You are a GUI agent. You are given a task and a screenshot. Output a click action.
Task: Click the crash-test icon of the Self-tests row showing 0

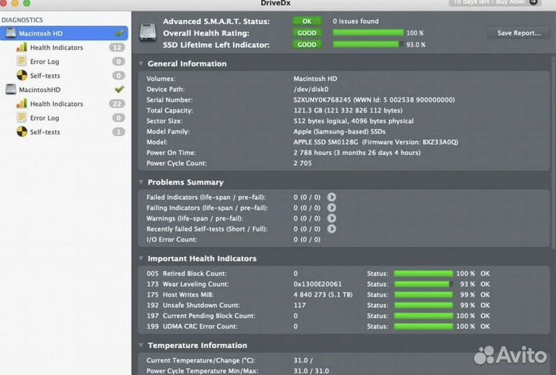click(x=22, y=75)
